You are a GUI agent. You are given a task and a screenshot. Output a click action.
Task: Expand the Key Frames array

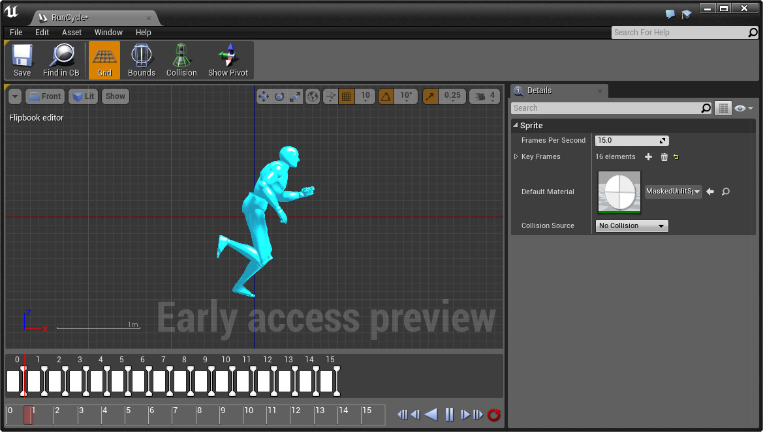[516, 157]
